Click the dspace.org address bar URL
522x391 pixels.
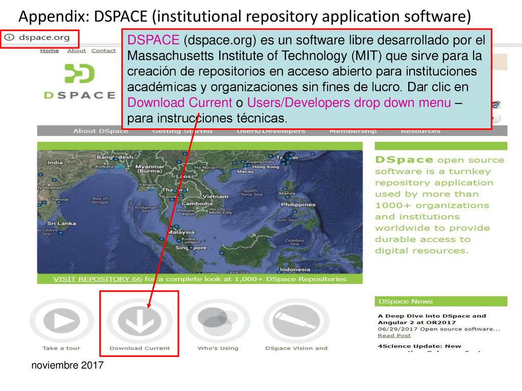pyautogui.click(x=44, y=37)
